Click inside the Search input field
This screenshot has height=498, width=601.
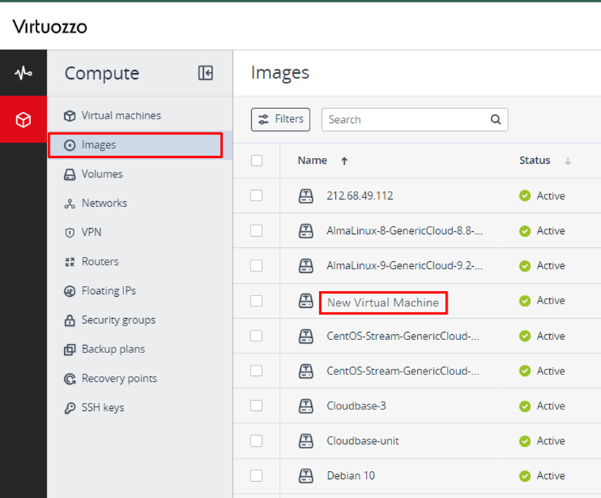click(405, 119)
